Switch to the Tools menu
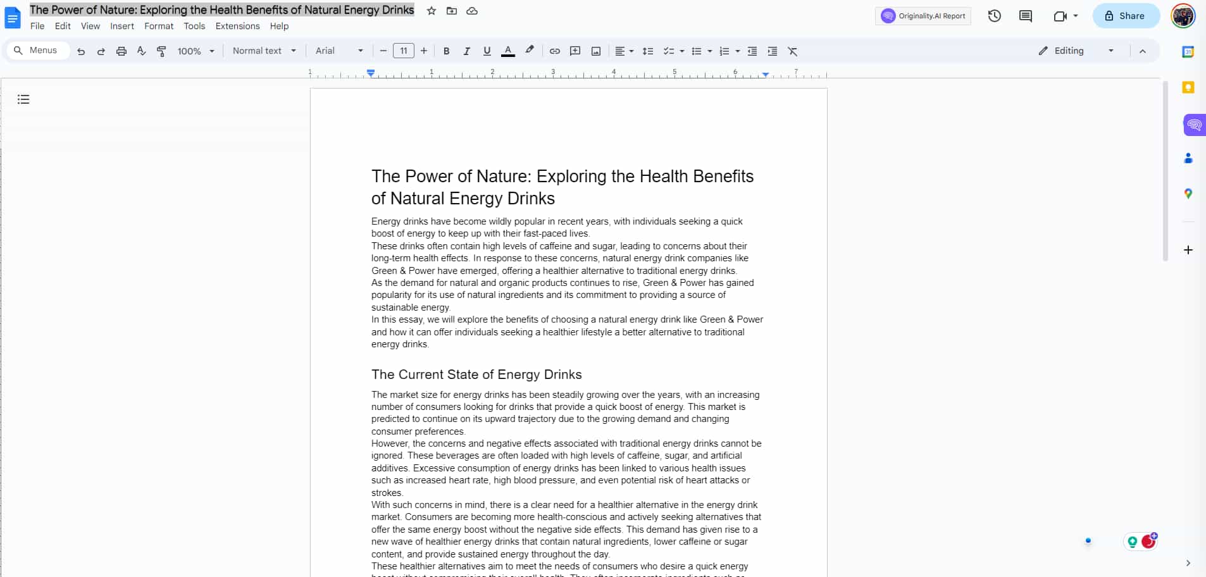 pos(194,26)
